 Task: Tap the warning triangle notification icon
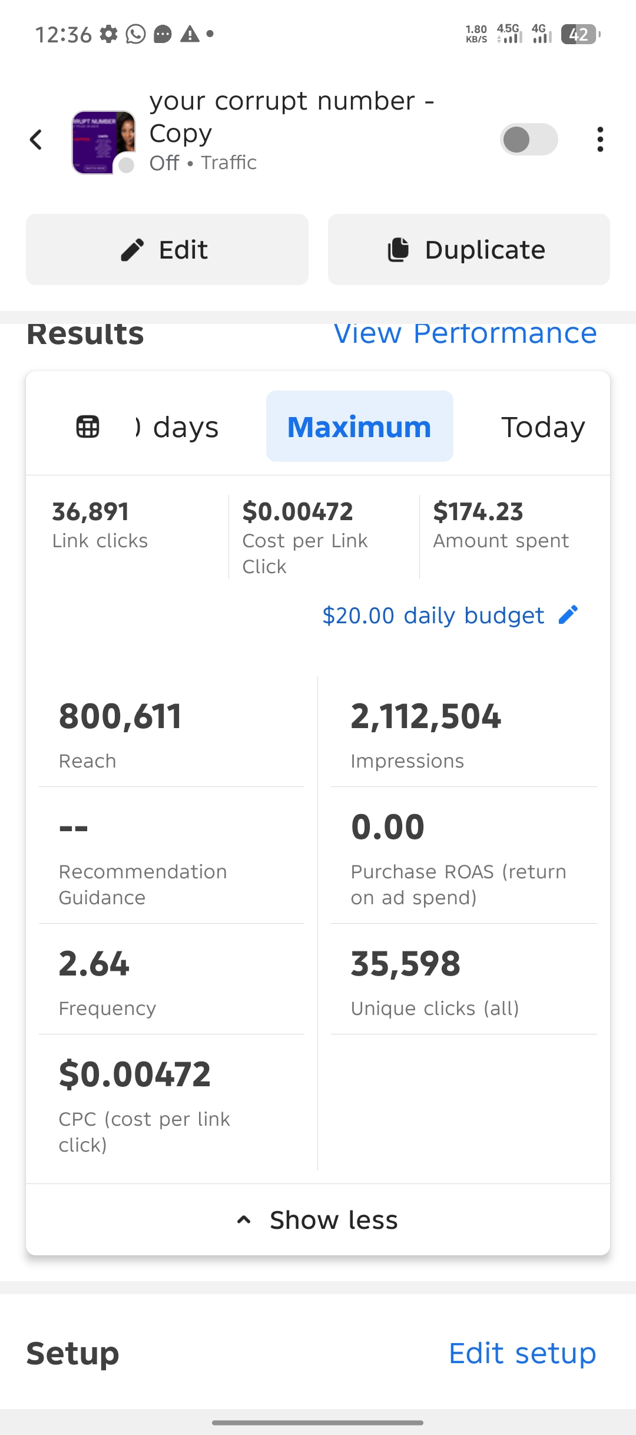point(190,34)
